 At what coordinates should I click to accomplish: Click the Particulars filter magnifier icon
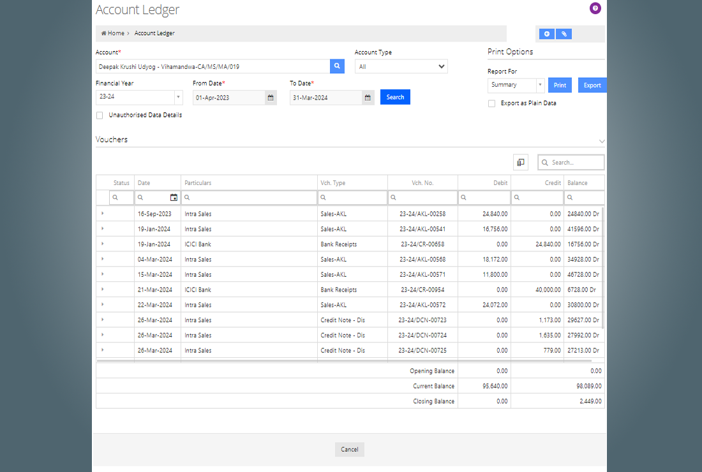[x=187, y=197]
